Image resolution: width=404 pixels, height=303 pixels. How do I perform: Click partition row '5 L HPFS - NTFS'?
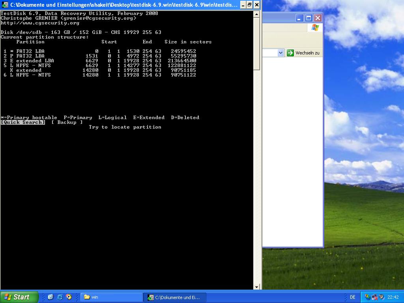100,65
